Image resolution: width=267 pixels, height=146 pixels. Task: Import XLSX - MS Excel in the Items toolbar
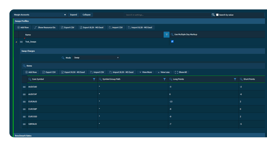122,72
